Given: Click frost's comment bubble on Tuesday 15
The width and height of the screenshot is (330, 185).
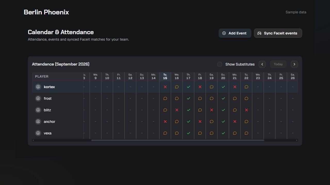Looking at the screenshot, I should pos(165,98).
